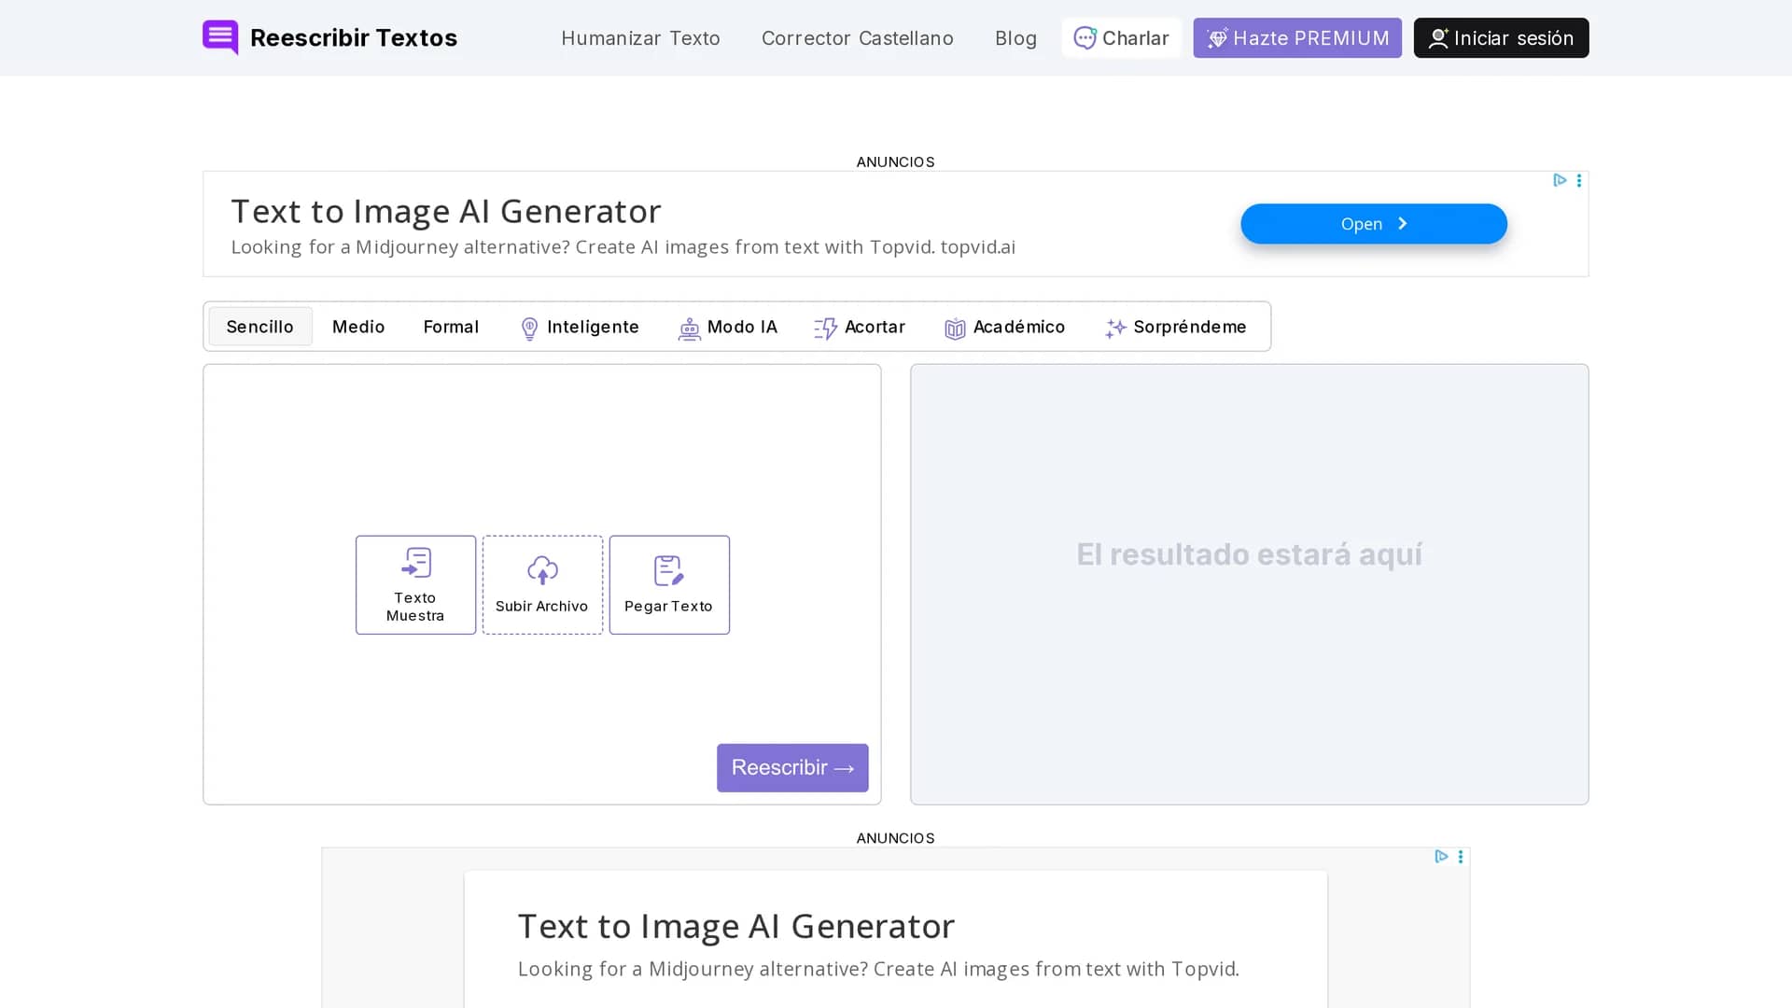Choose the Académico book mode

tap(1004, 328)
